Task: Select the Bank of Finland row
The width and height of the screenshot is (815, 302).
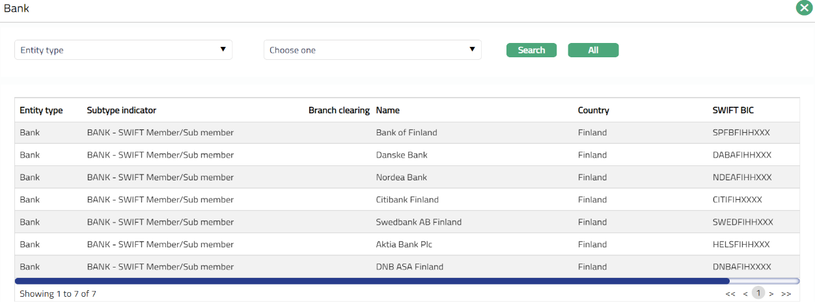Action: pos(406,133)
